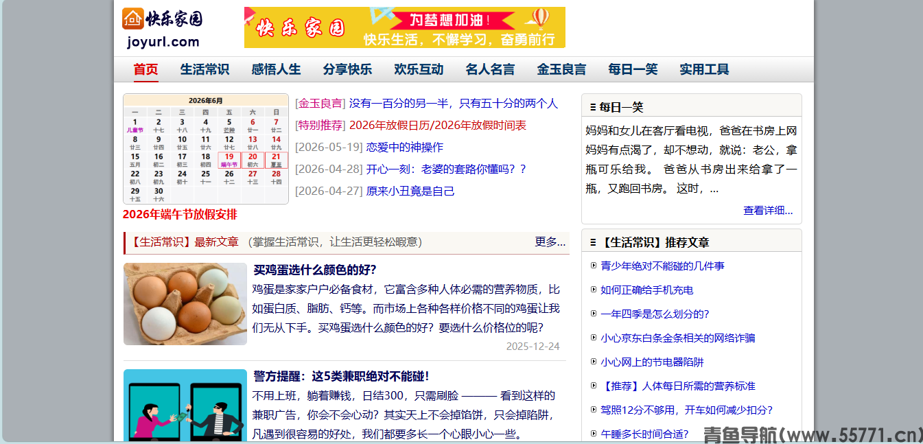
Task: Open 青少年绝对不能碰的几件事 link
Action: click(x=662, y=266)
